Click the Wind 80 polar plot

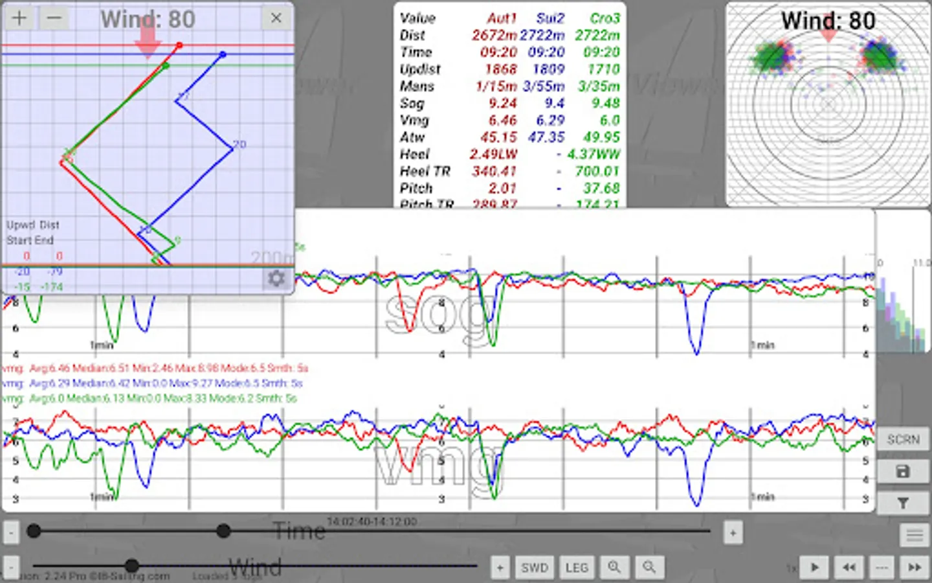coord(828,104)
